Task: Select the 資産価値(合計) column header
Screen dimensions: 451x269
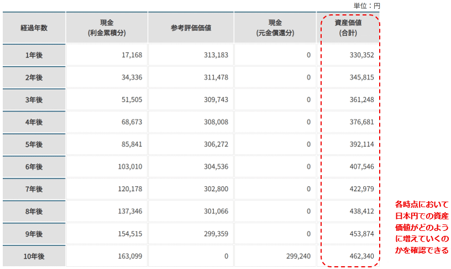Action: (x=349, y=28)
